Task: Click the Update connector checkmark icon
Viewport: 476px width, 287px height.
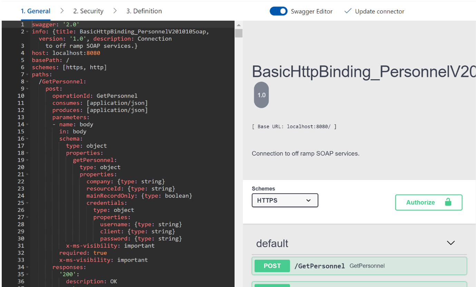Action: [x=348, y=11]
